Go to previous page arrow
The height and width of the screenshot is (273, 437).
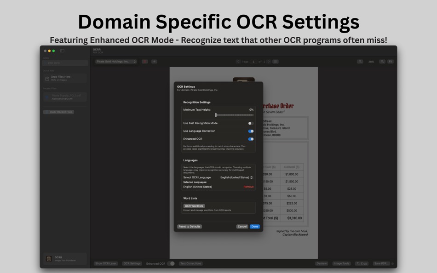tap(238, 62)
